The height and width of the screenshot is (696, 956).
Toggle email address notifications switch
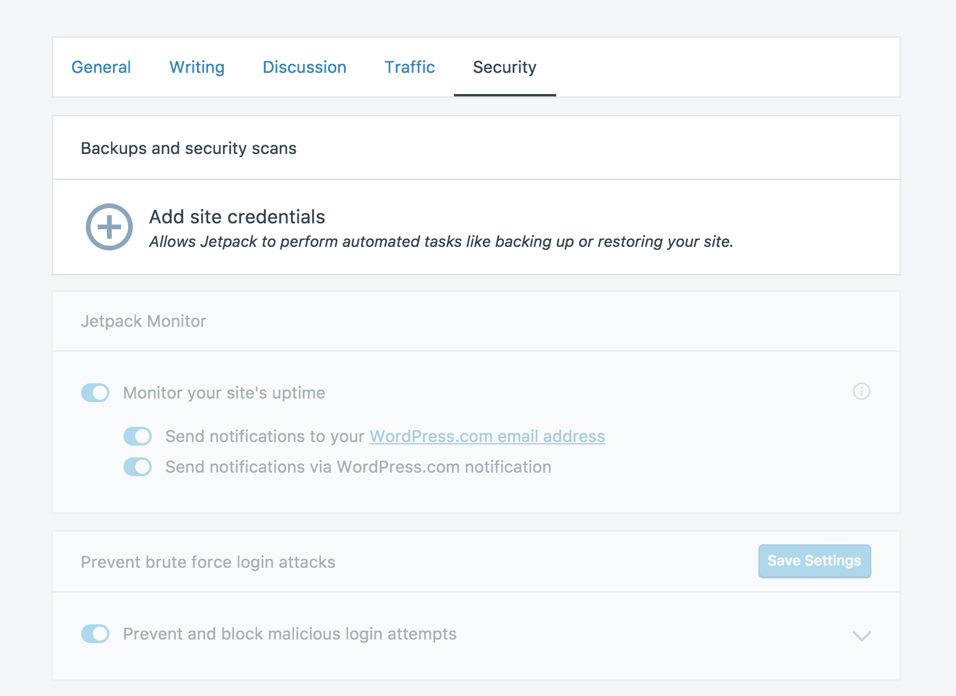coord(138,436)
